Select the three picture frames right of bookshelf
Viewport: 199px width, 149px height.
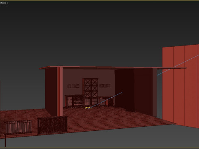(105, 86)
